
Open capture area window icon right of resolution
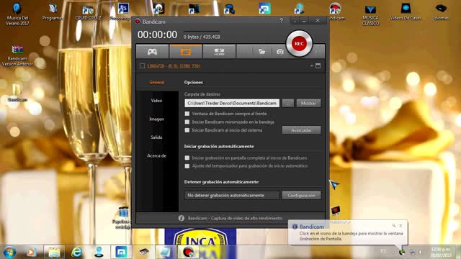318,65
